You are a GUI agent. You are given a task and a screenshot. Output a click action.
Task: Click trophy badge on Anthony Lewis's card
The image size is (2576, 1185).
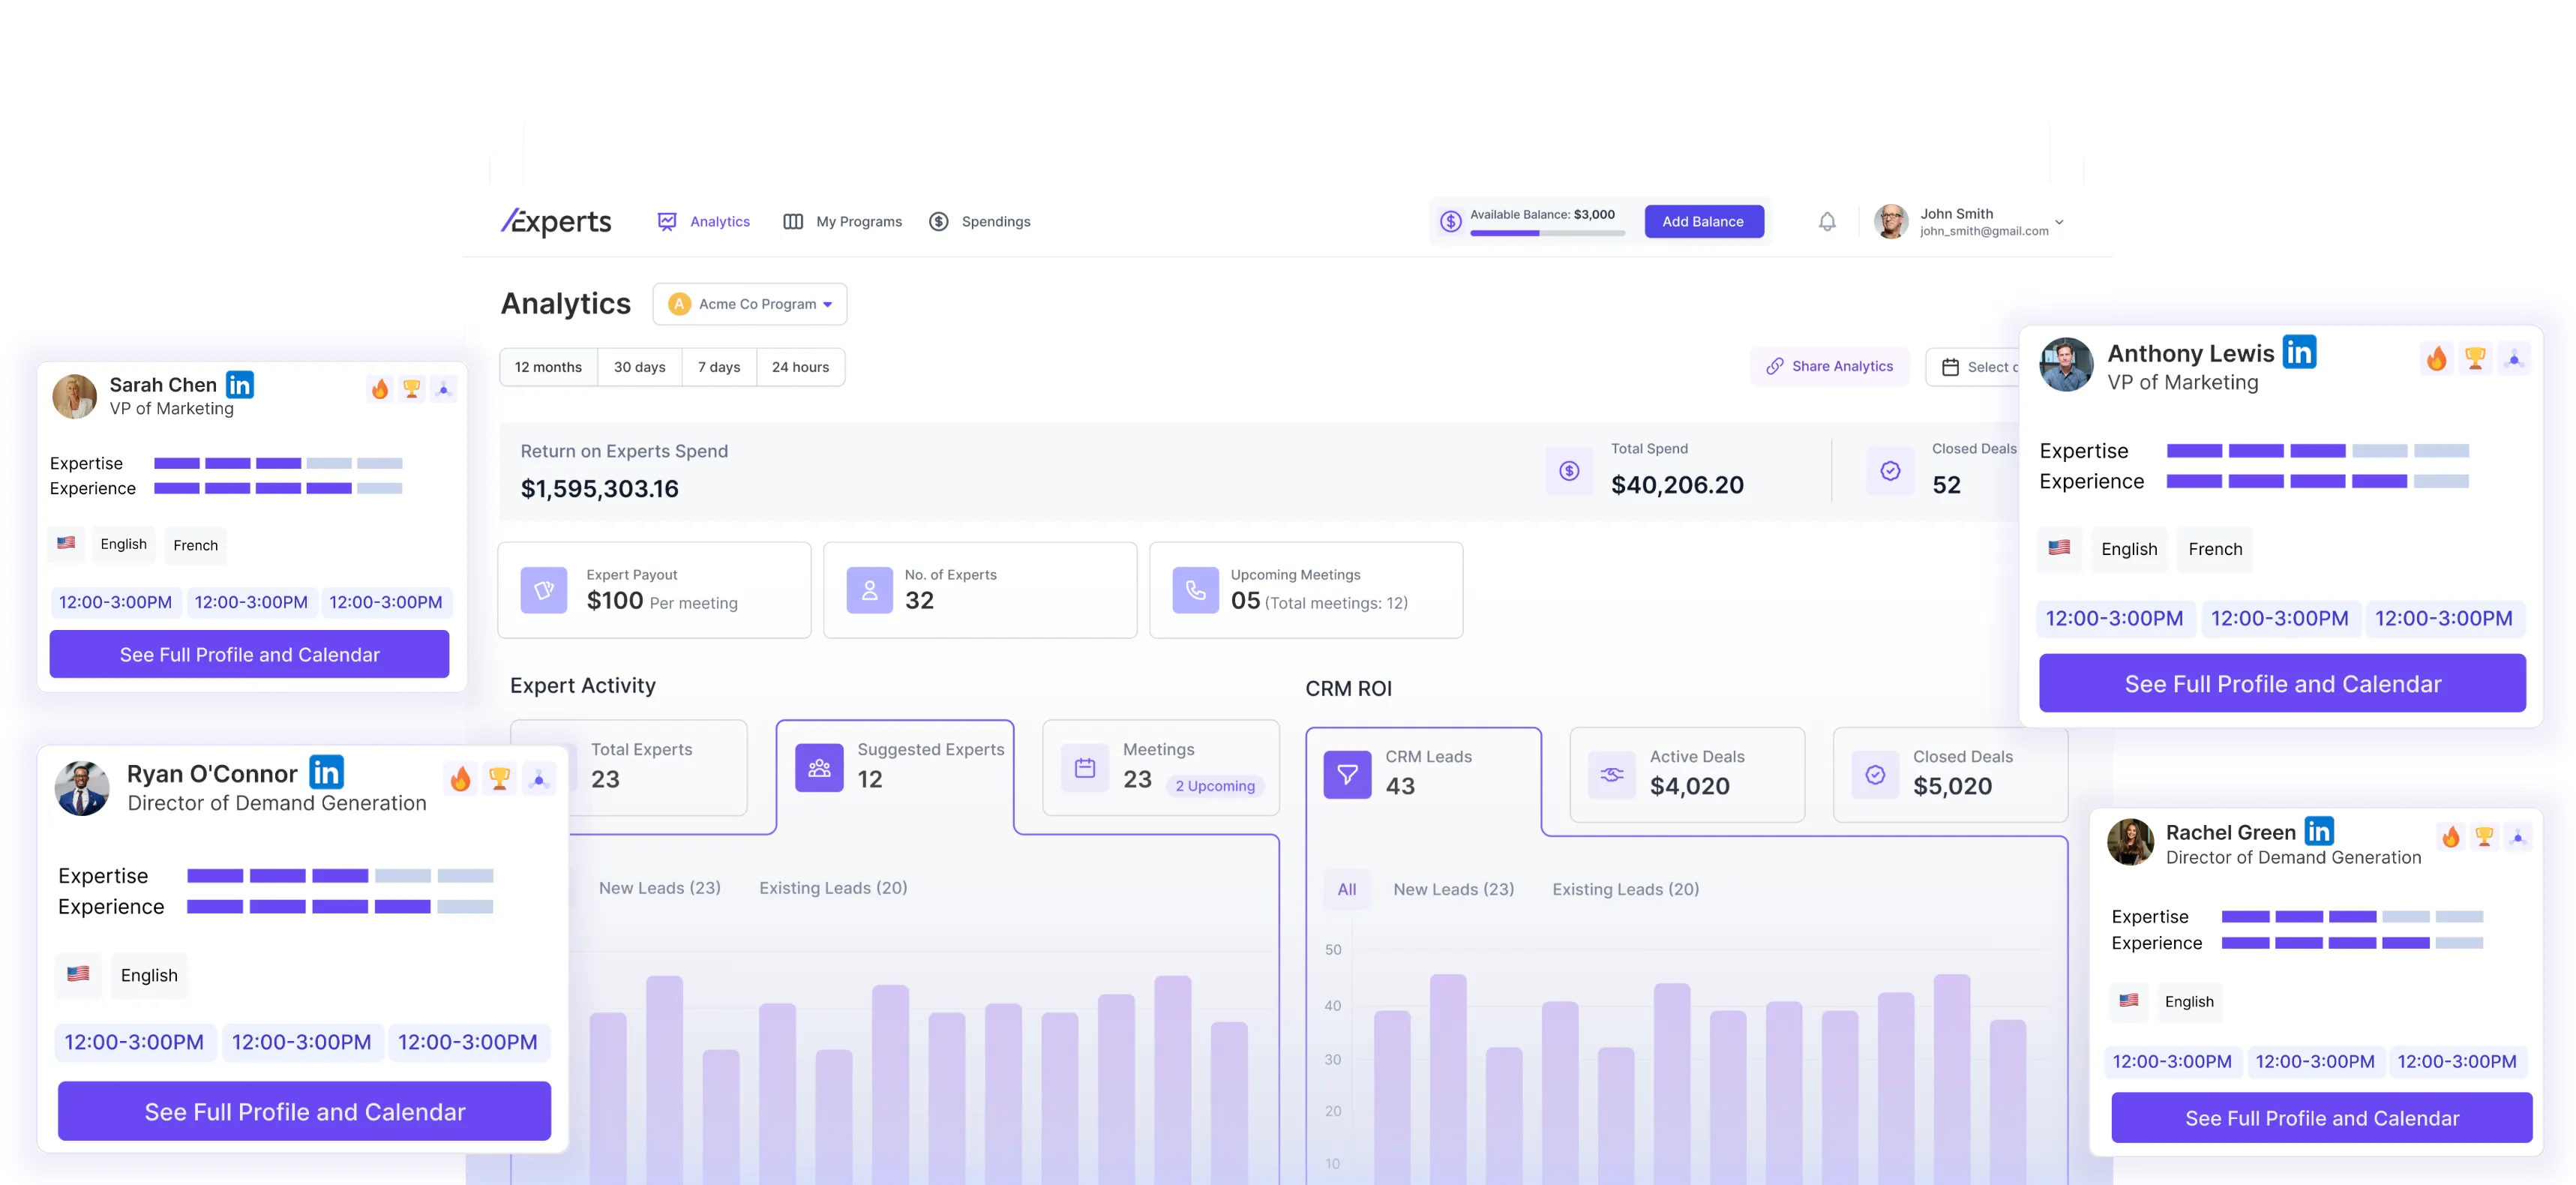point(2475,358)
